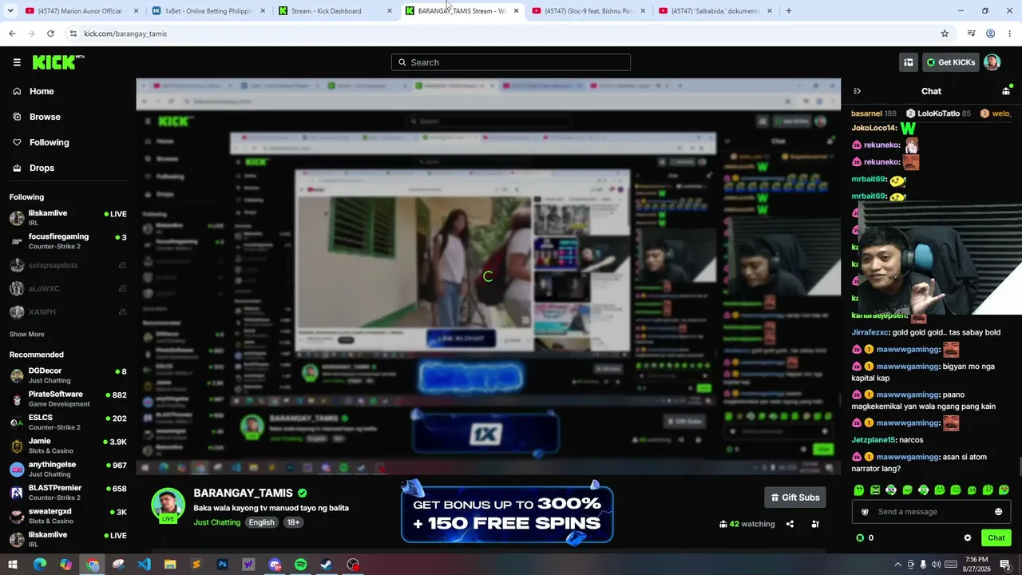Click the Get KICKs button
The width and height of the screenshot is (1022, 575).
pos(950,62)
